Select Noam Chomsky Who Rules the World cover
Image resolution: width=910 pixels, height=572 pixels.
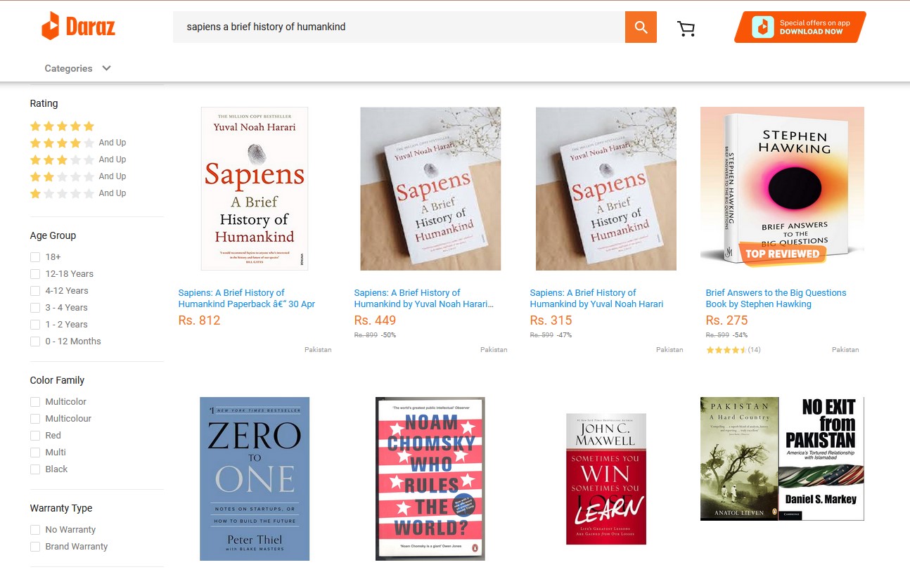click(430, 479)
